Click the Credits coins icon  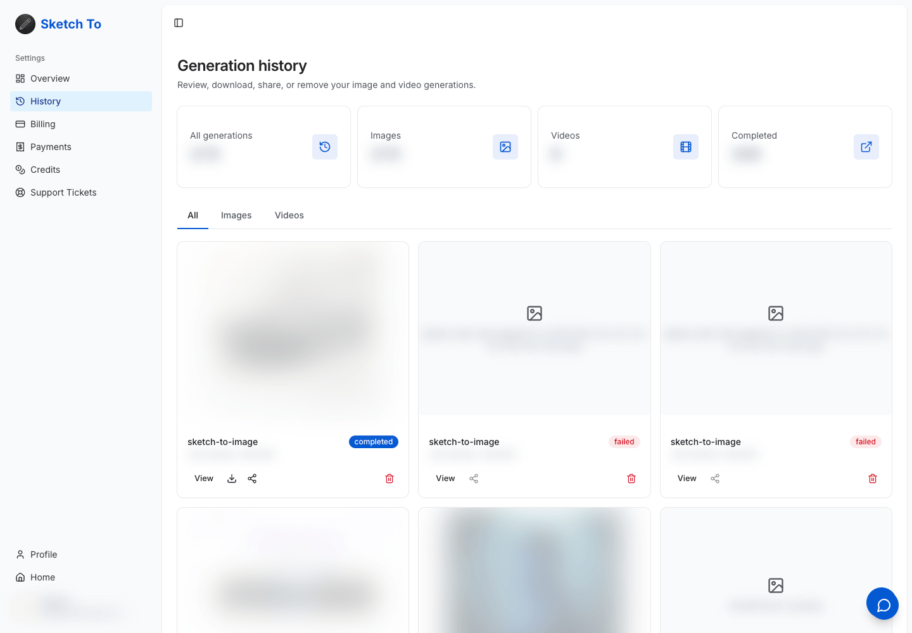click(x=20, y=170)
